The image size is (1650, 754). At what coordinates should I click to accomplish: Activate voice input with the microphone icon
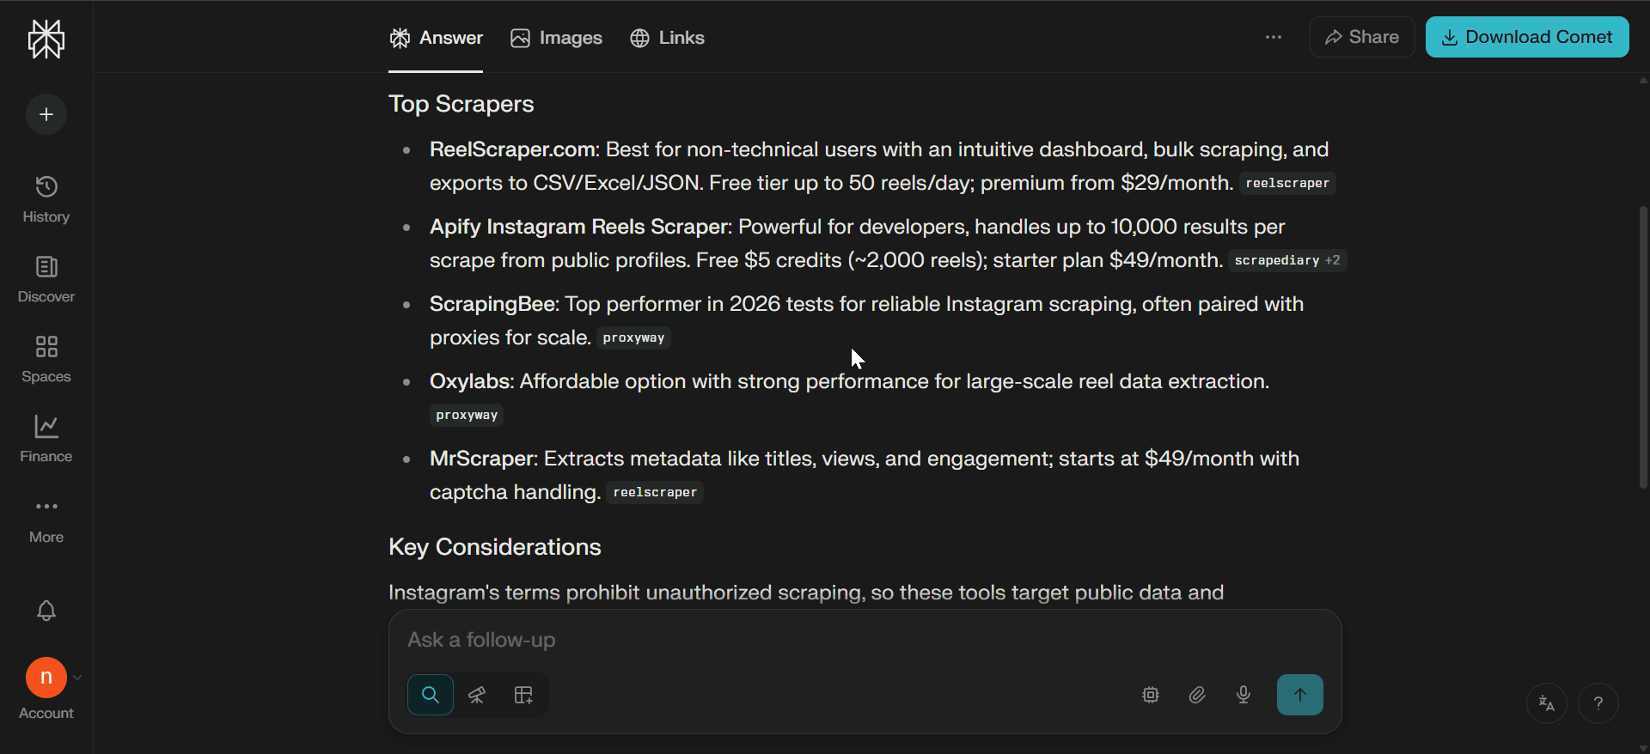[1244, 695]
